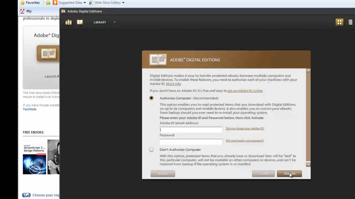Click Adobe Digital Editions title bar icon

pyautogui.click(x=63, y=11)
